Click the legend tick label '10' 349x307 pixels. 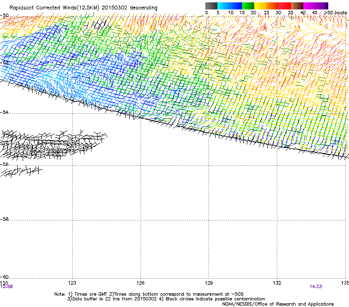coord(231,13)
